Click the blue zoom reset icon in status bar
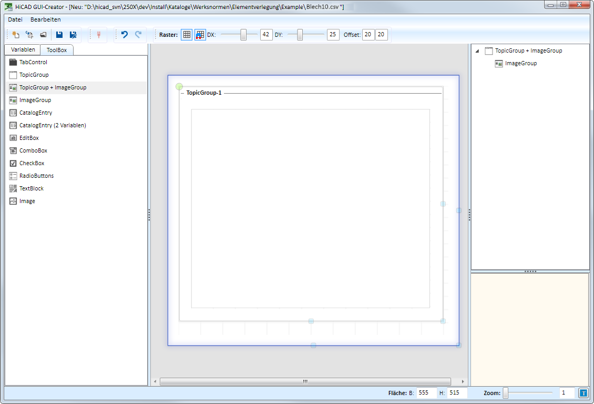The height and width of the screenshot is (404, 594). [583, 393]
